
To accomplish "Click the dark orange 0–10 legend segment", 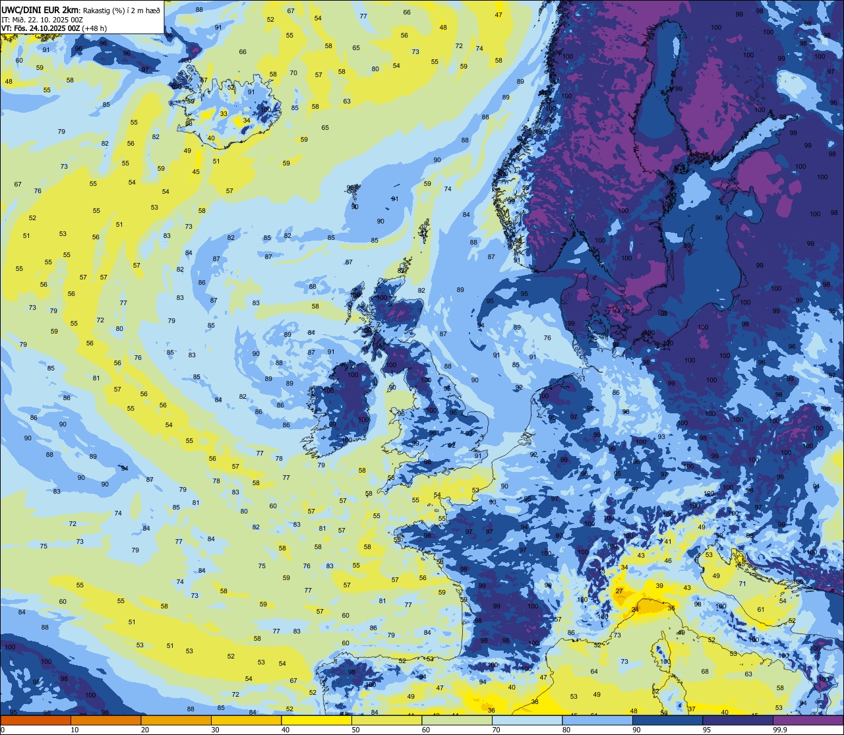I will [36, 720].
